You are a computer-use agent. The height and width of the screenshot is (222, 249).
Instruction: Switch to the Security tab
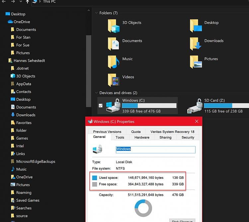(x=188, y=137)
